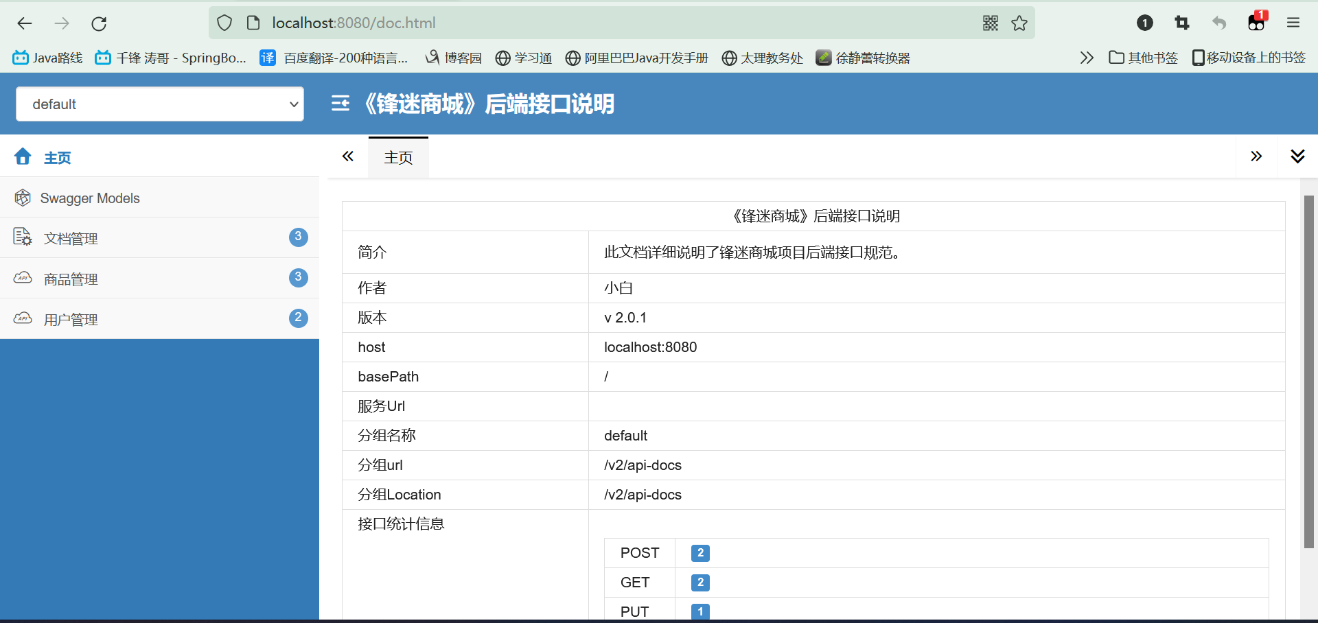Viewport: 1318px width, 623px height.
Task: Click the badge 2 on 用户管理
Action: click(x=298, y=318)
